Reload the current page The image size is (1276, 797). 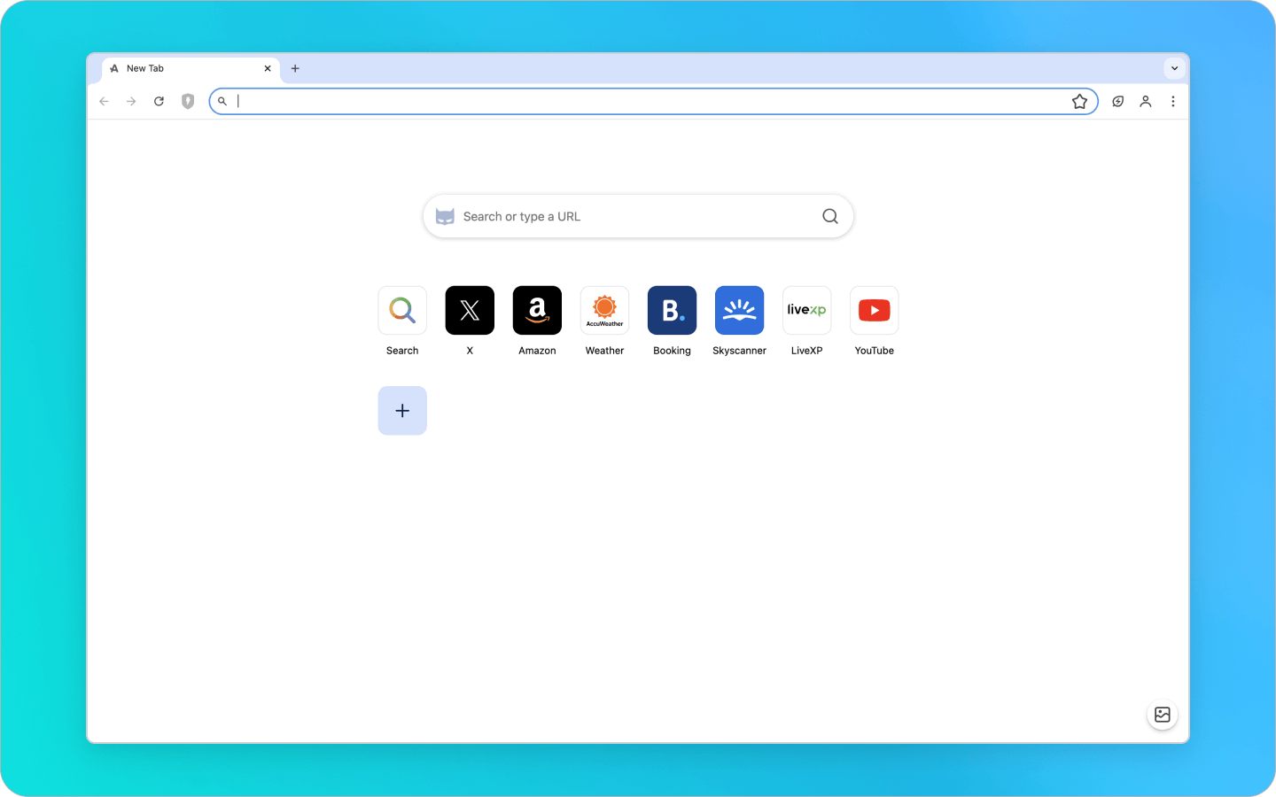(x=159, y=101)
